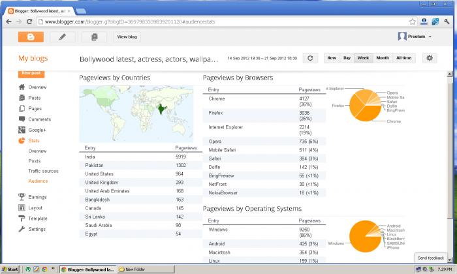
Task: Click the browser forward arrow
Action: [x=19, y=22]
